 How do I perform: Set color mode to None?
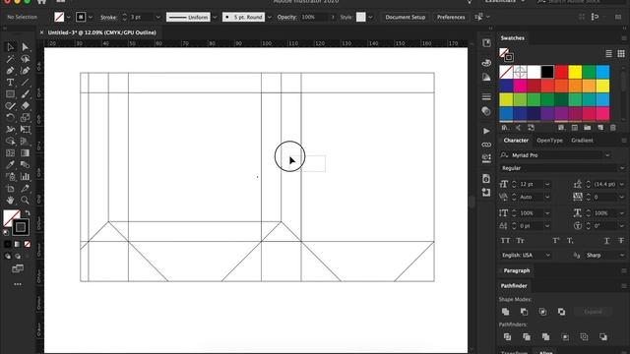(x=28, y=244)
